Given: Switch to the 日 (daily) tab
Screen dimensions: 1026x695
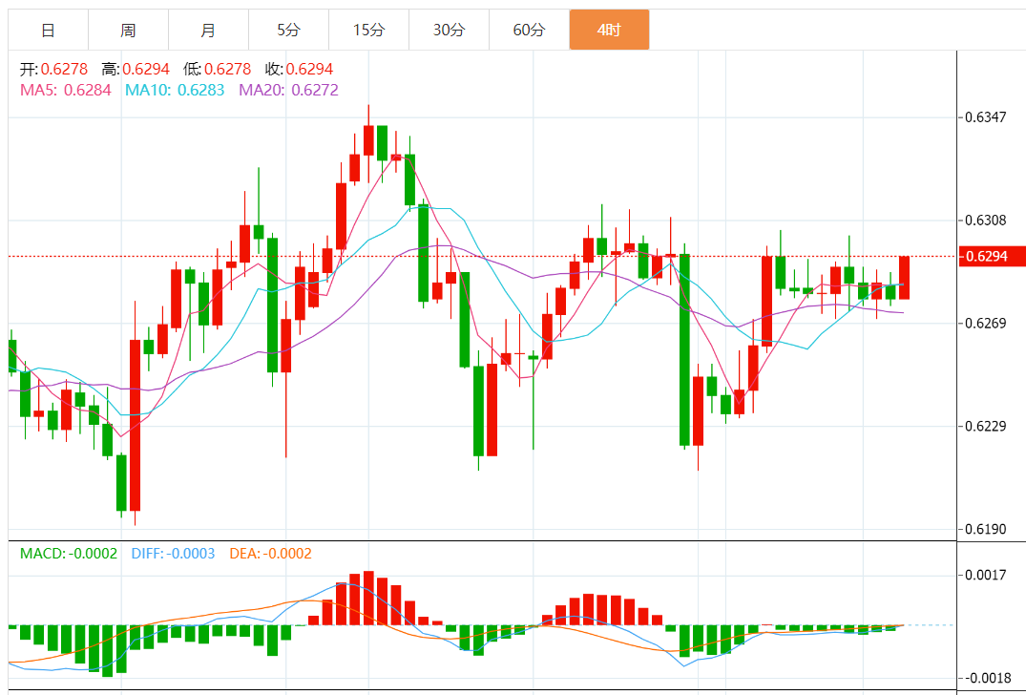Looking at the screenshot, I should [x=48, y=31].
